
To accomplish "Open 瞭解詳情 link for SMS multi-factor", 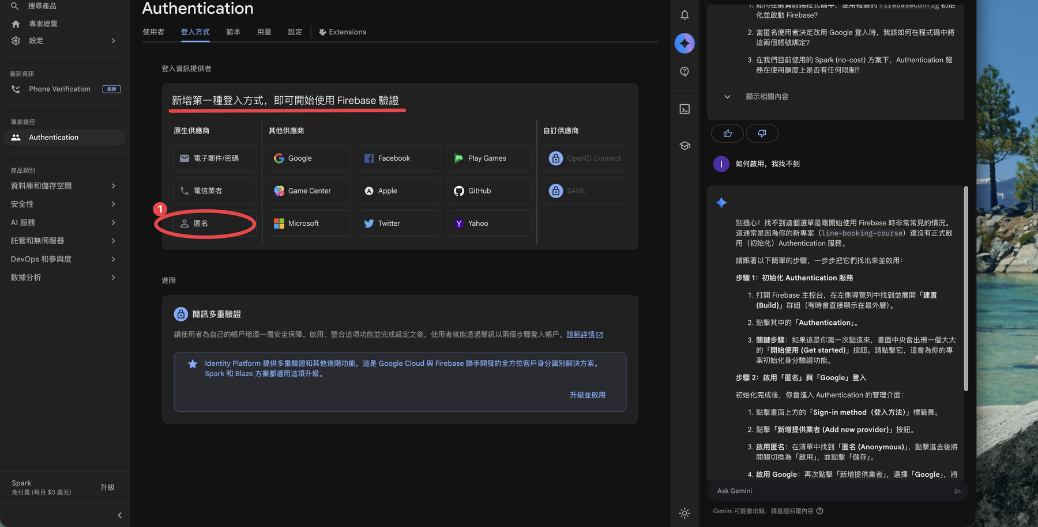I will click(584, 335).
